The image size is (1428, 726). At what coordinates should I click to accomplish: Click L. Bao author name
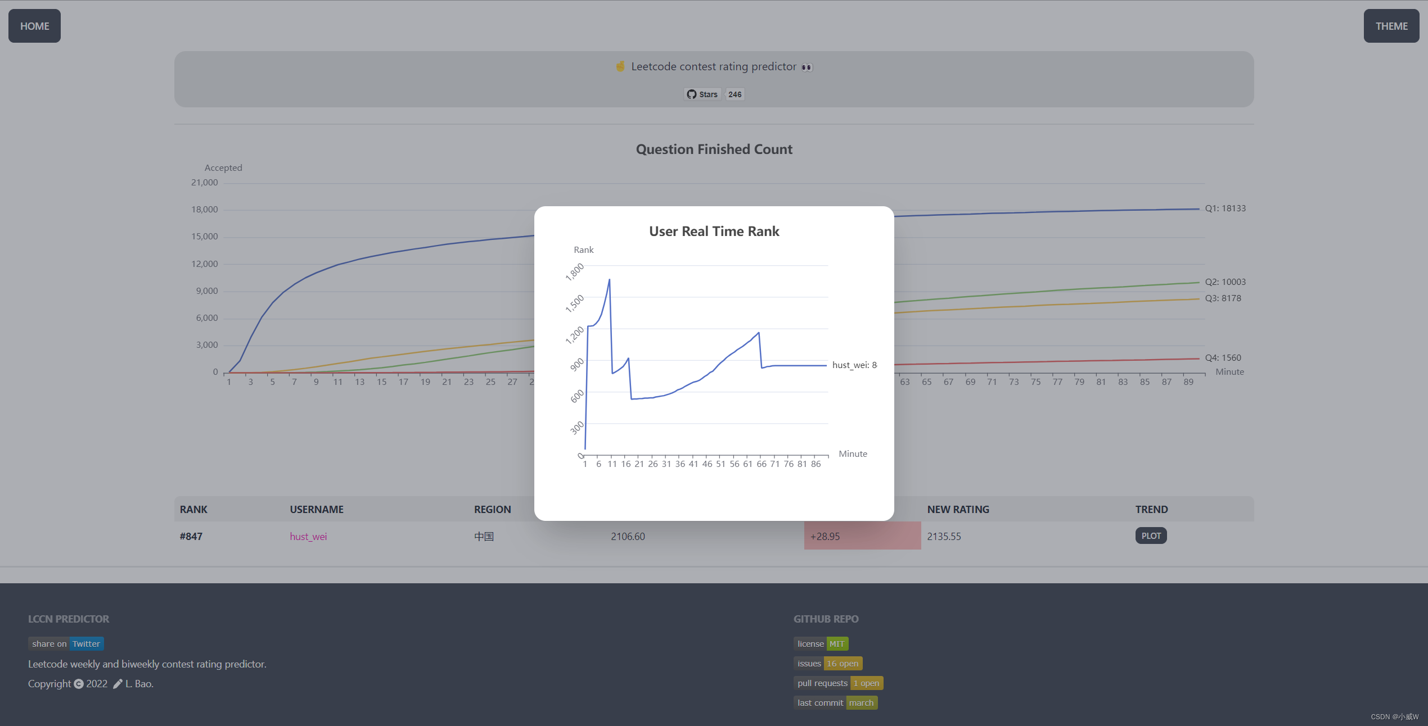tap(139, 683)
